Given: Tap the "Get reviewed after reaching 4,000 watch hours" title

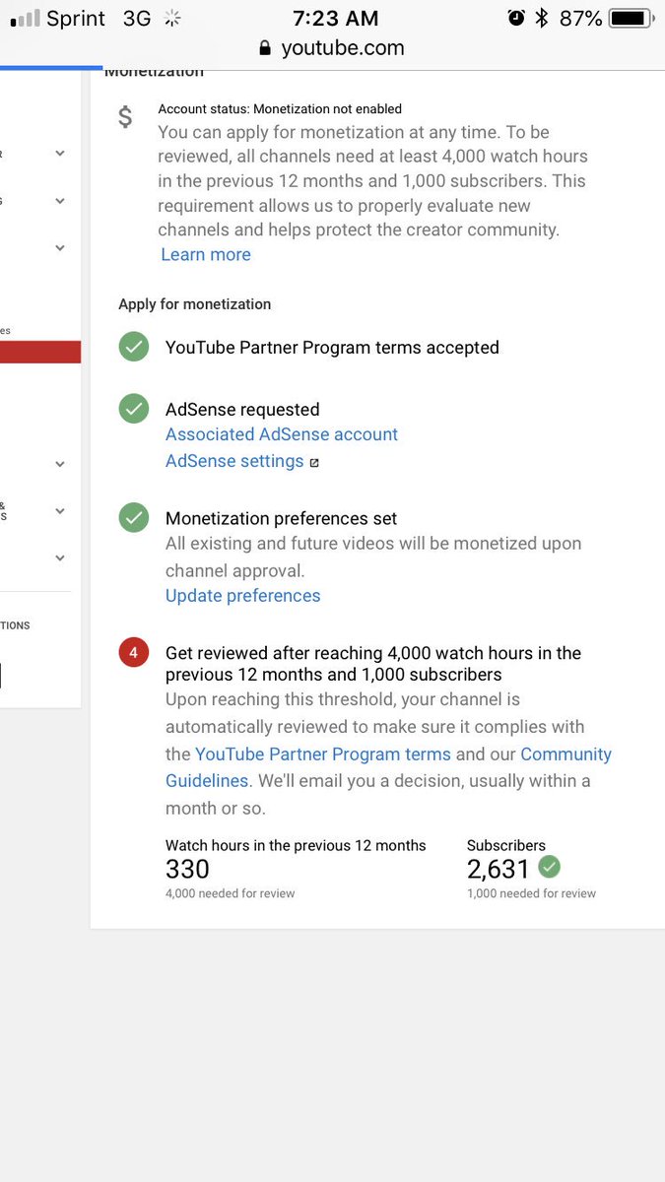Looking at the screenshot, I should click(x=373, y=664).
